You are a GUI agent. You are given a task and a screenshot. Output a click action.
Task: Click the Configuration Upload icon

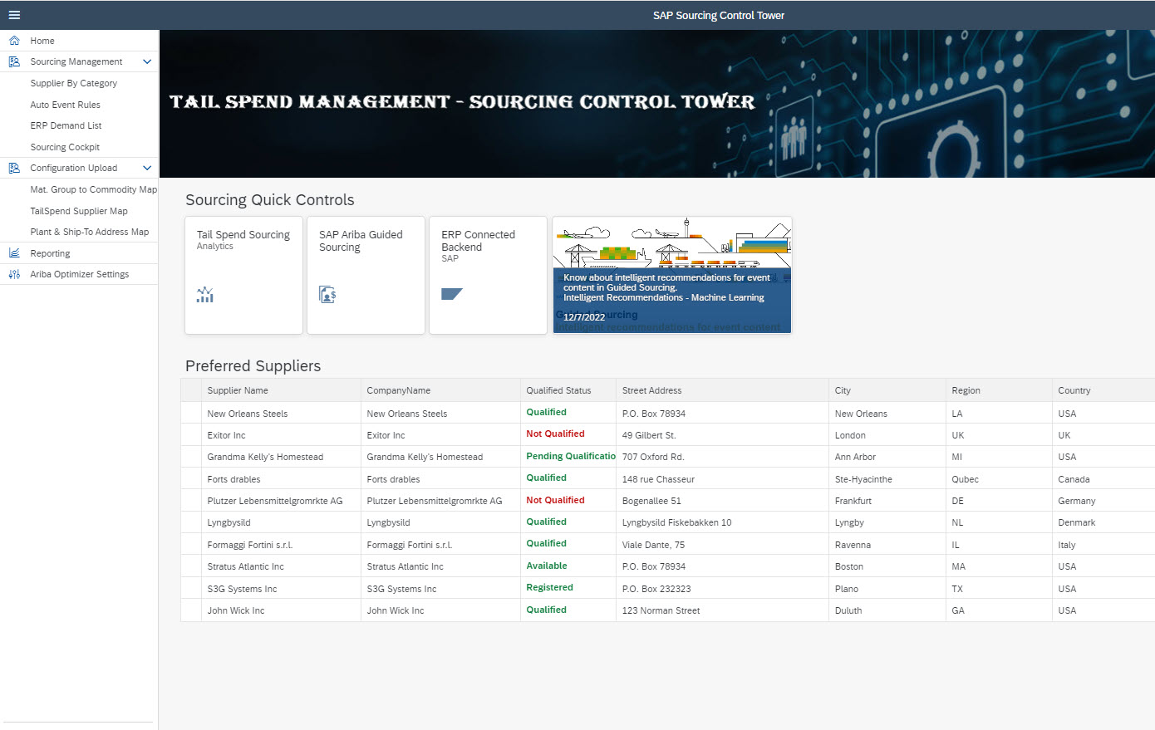[x=14, y=168]
